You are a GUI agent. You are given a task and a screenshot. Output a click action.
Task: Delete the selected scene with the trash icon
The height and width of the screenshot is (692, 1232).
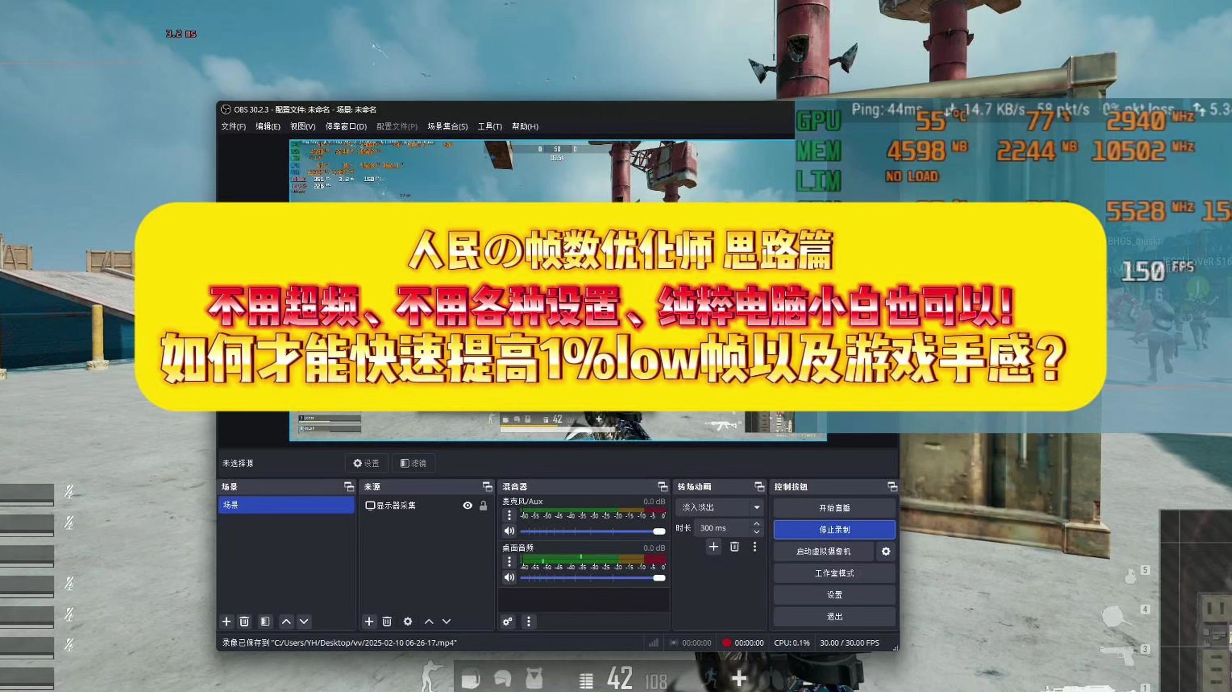point(244,621)
